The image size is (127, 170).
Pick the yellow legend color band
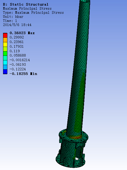(x=5, y=44)
